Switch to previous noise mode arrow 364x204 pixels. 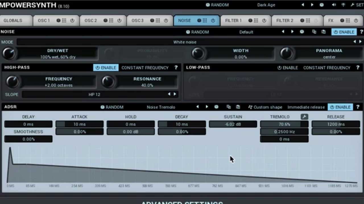pos(355,42)
